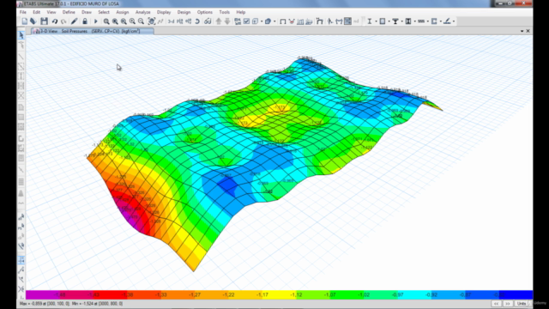Viewport: 549px width, 309px height.
Task: Choose the pointer select tool in sidebar
Action: (x=21, y=35)
